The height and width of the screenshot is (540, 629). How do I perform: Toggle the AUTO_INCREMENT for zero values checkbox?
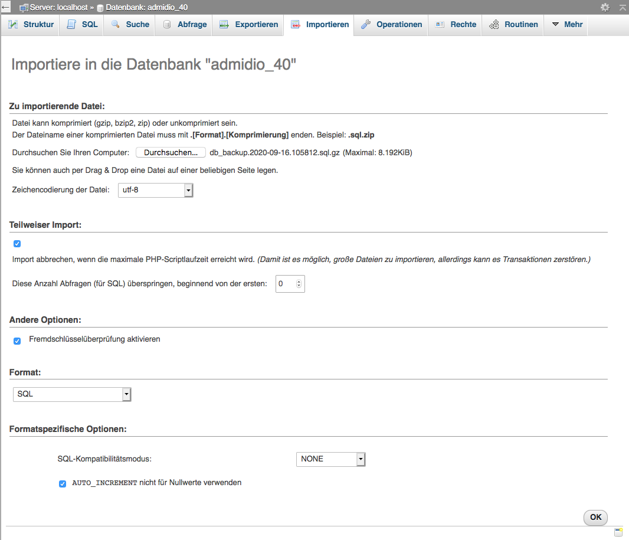[x=63, y=484]
